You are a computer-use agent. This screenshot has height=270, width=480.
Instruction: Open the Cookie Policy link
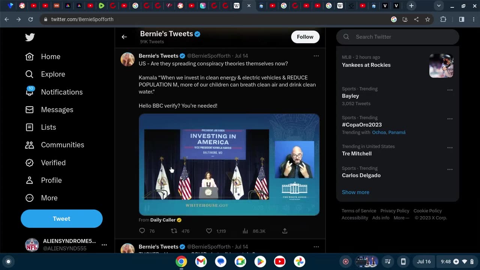(x=428, y=211)
